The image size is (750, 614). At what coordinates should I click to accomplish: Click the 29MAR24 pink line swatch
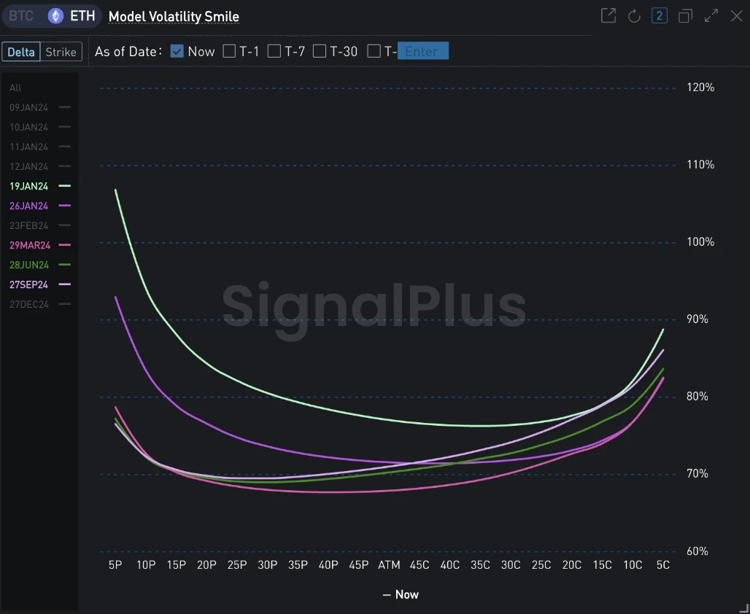click(x=65, y=246)
